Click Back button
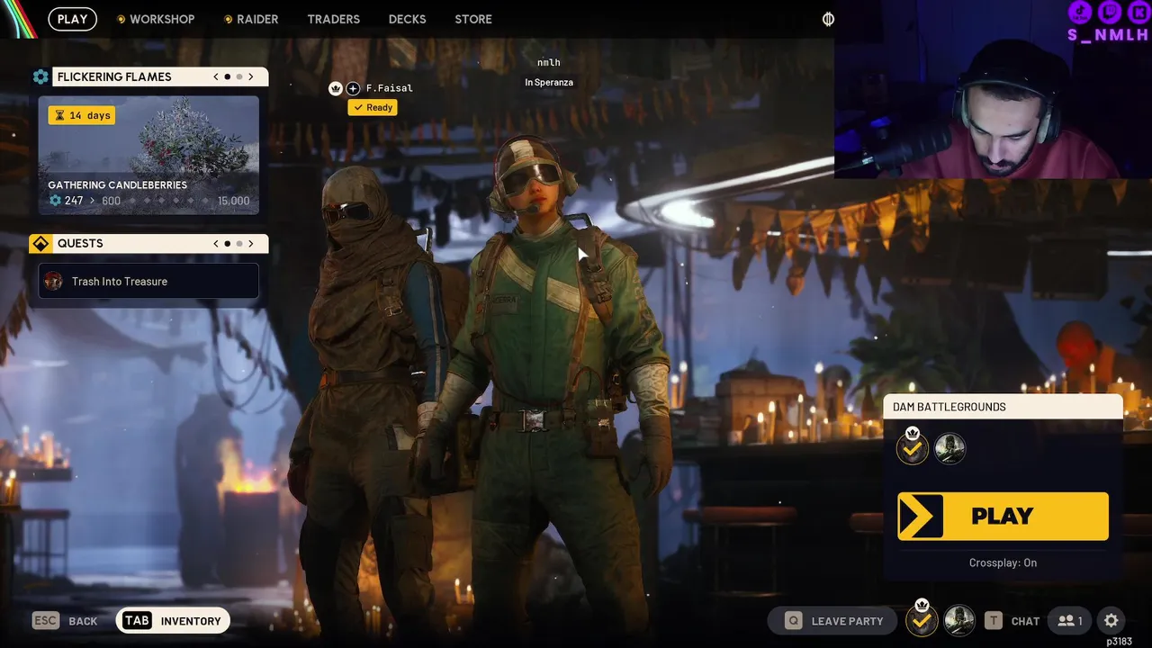The height and width of the screenshot is (648, 1152). point(65,620)
